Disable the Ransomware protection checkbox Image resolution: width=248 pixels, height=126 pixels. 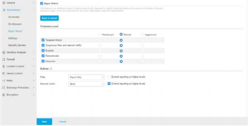[43, 56]
